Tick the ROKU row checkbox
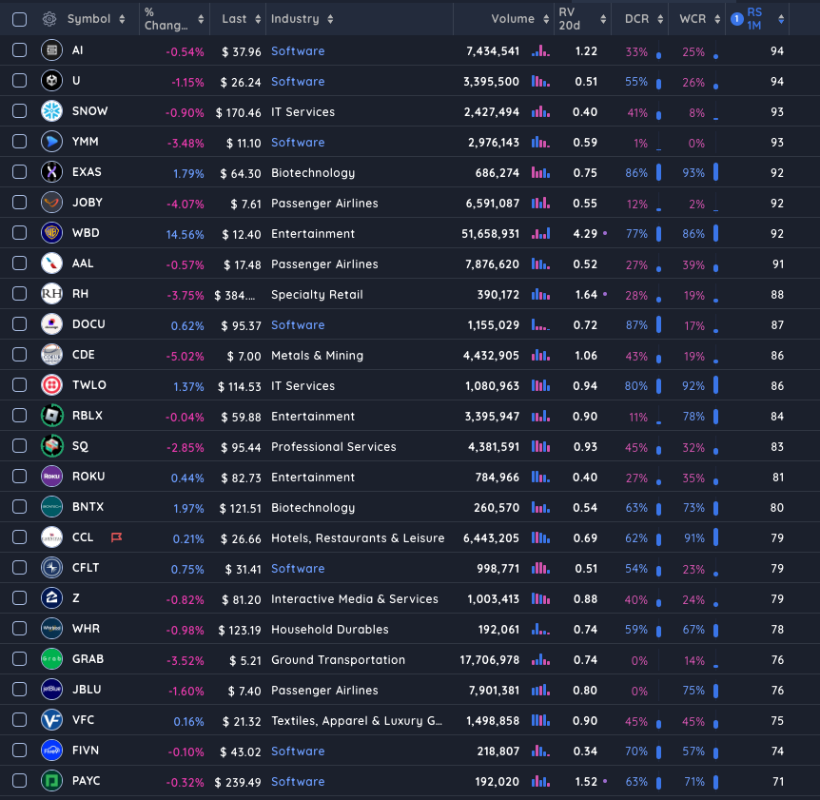This screenshot has width=820, height=800. click(x=19, y=477)
